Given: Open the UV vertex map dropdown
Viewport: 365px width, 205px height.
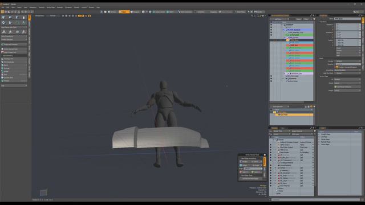Looking at the screenshot, I should pos(347,79).
